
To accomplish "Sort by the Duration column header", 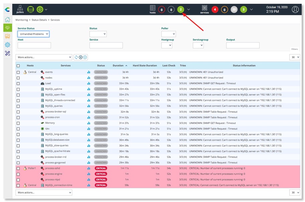I will tap(118, 65).
